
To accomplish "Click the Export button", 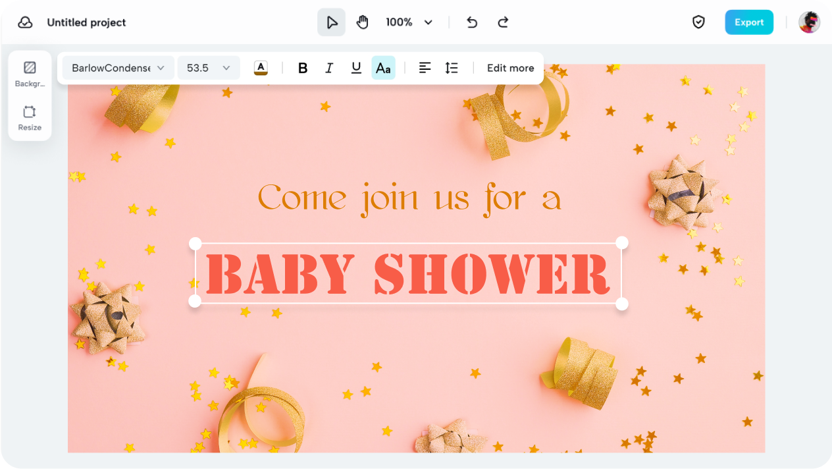I will click(x=749, y=22).
